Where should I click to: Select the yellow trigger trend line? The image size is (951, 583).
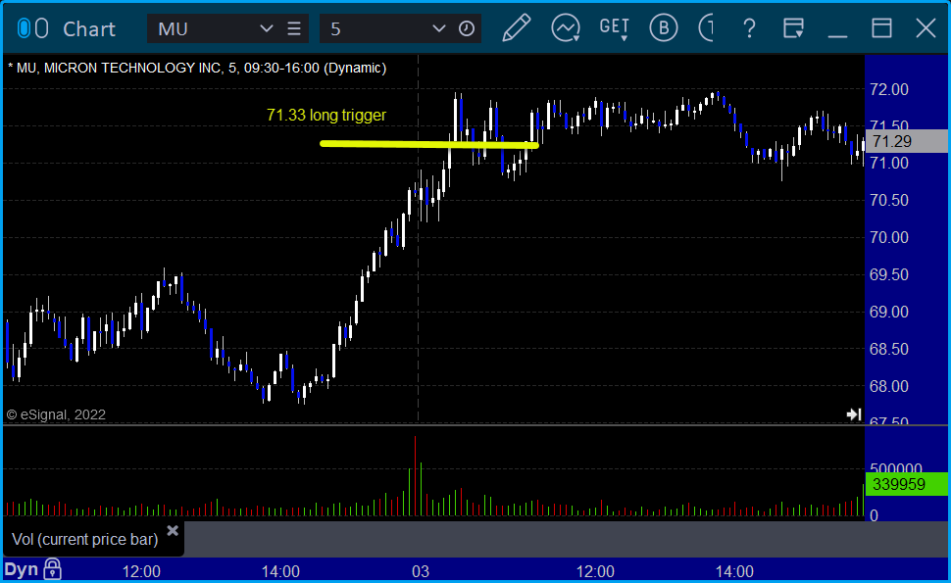(x=428, y=144)
